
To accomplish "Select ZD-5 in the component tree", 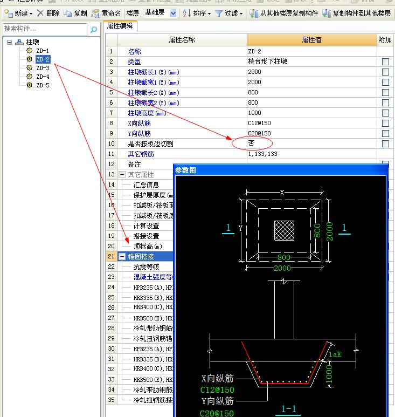I will pyautogui.click(x=43, y=85).
